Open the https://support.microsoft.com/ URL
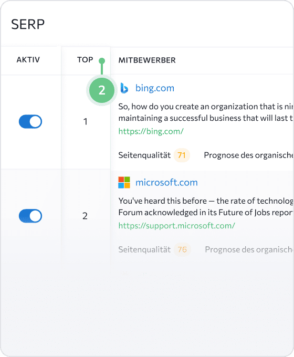Viewport: 294px width, 357px height. click(x=177, y=225)
